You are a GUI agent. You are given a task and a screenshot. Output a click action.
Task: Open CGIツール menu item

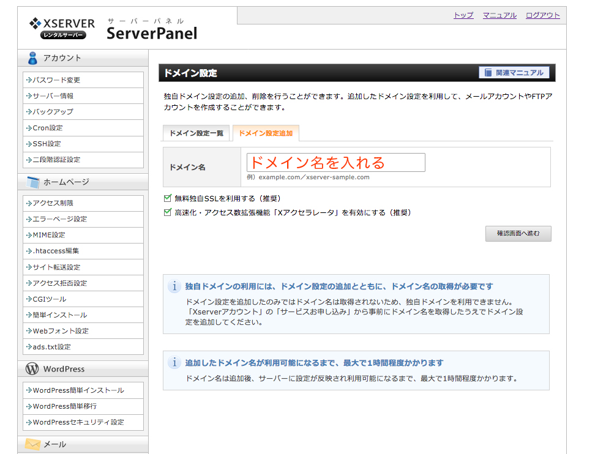pos(83,299)
